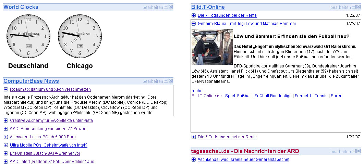Image resolution: width=364 pixels, height=164 pixels.
Task: Click bearbeiten on World Clocks widget
Action: 153,8
